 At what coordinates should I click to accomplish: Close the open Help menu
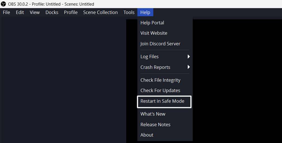[145, 12]
